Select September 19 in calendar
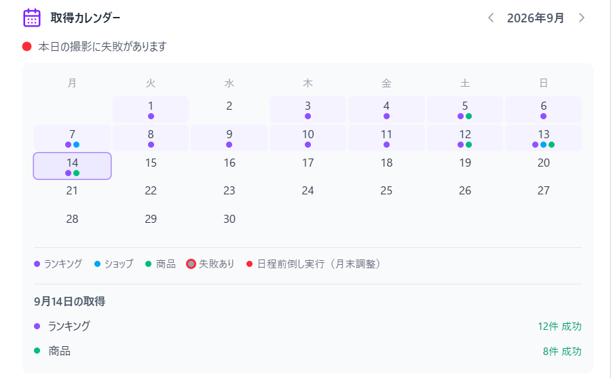Screen dimensions: 611x378 pos(465,166)
